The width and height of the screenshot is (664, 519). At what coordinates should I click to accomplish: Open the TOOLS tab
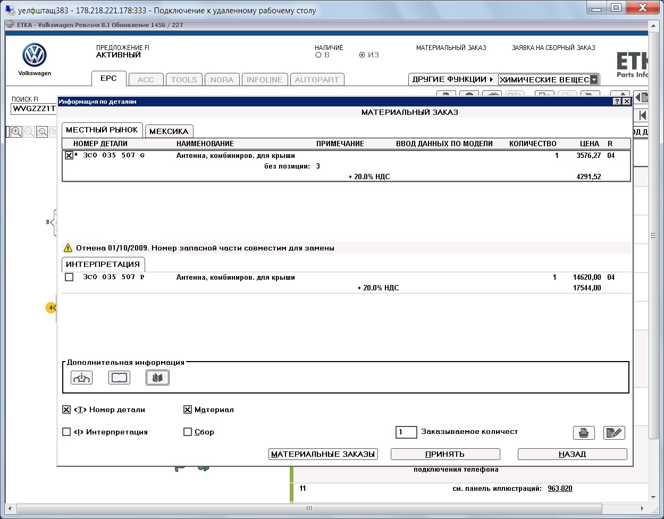184,80
